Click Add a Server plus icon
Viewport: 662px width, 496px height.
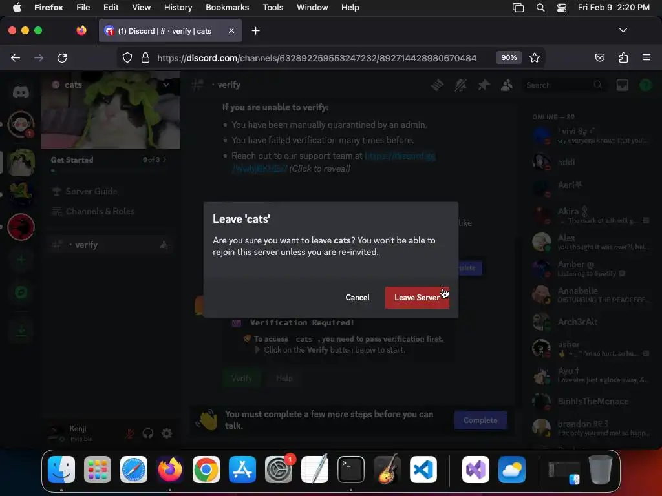(21, 260)
